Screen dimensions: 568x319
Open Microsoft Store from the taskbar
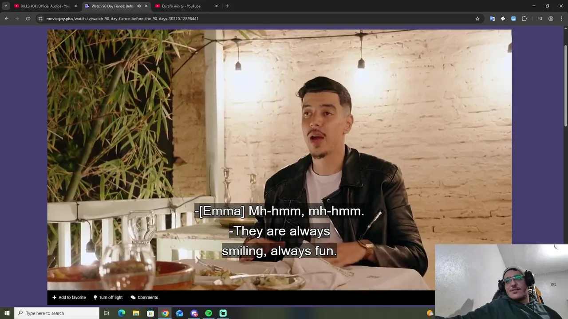[150, 313]
